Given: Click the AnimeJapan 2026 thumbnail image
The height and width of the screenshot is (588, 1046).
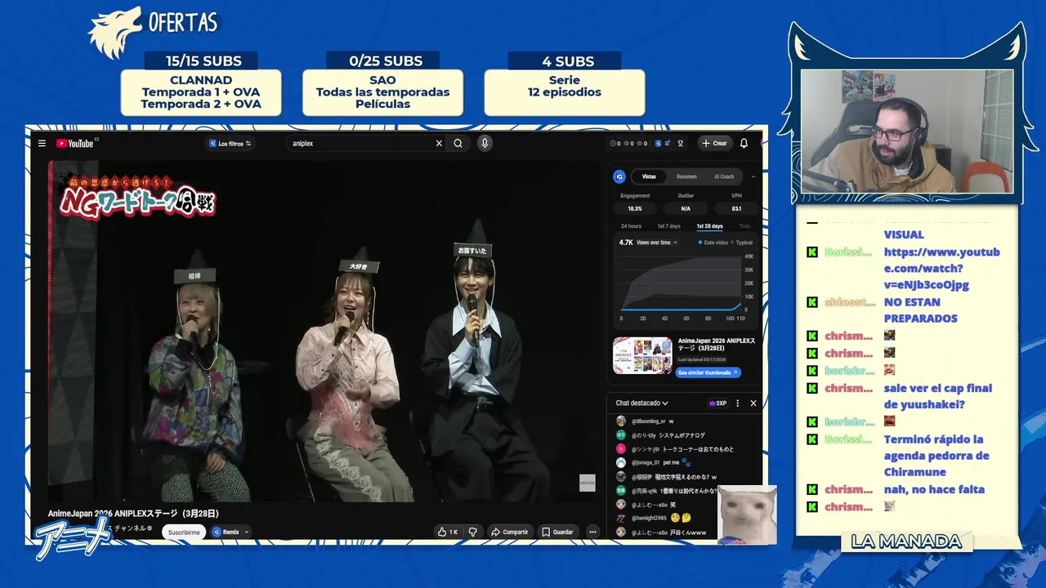Looking at the screenshot, I should pyautogui.click(x=642, y=355).
